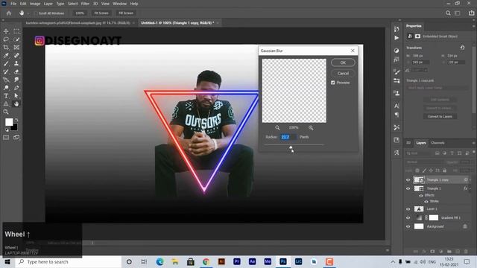This screenshot has width=477, height=268.
Task: Select the Brush tool
Action: click(6, 63)
